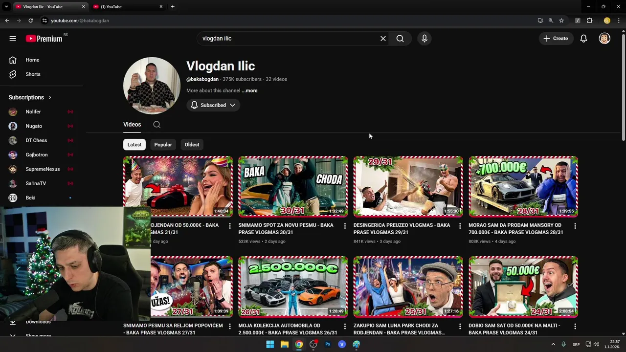This screenshot has width=626, height=352.
Task: Close the (1) YouTube browser tab
Action: (161, 7)
